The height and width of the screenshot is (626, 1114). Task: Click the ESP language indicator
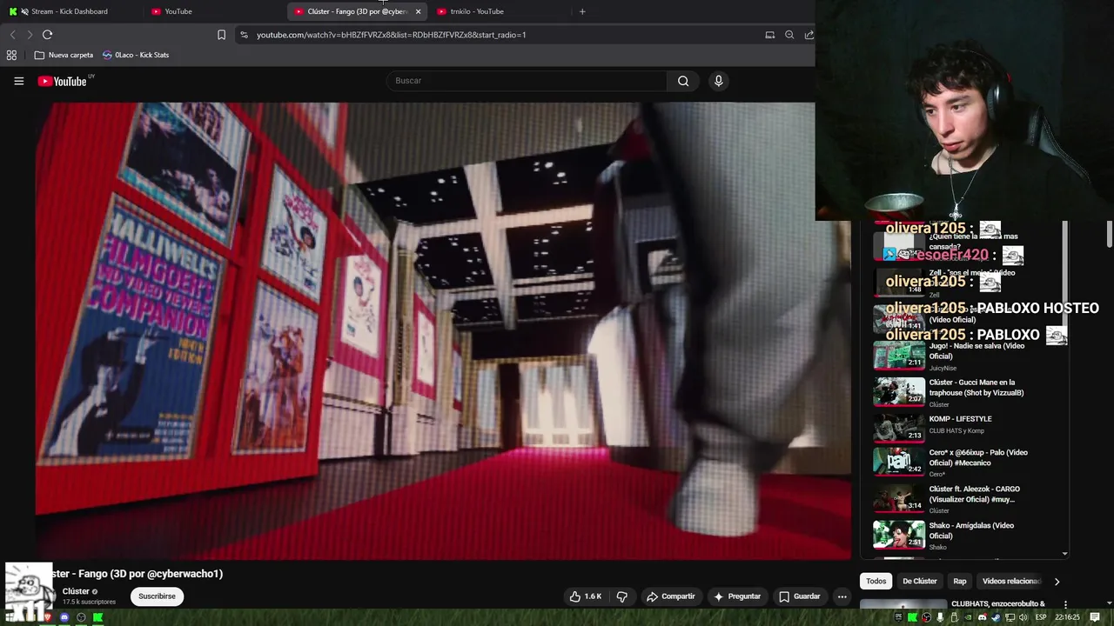pyautogui.click(x=1041, y=617)
